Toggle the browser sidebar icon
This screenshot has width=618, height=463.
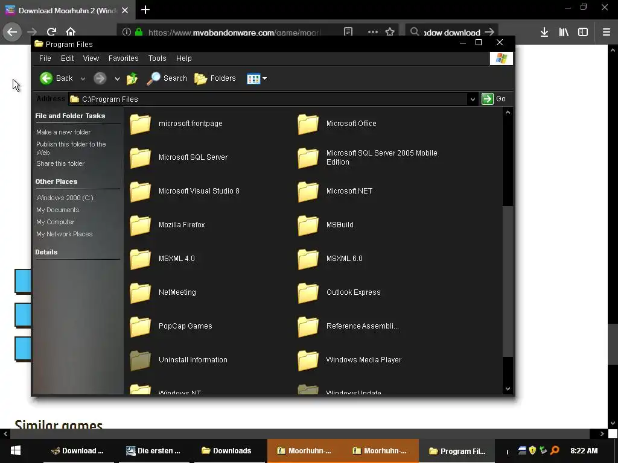pyautogui.click(x=583, y=32)
